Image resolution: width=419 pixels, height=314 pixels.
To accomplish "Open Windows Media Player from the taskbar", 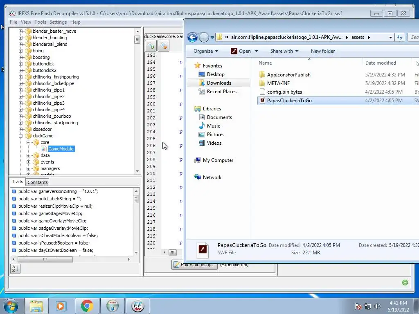I will (61, 306).
